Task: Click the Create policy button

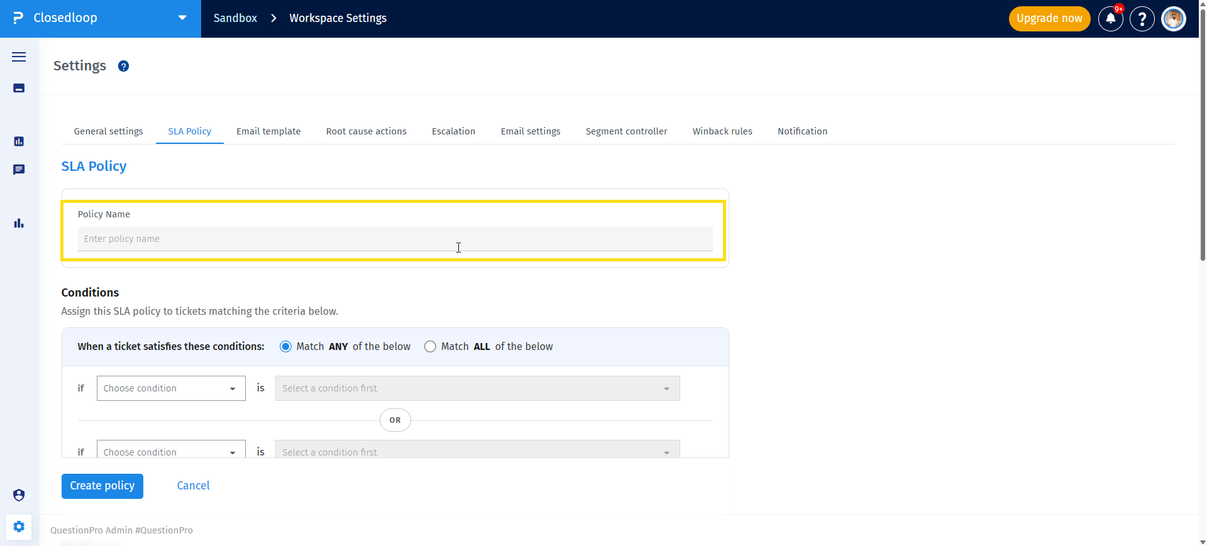Action: 102,486
